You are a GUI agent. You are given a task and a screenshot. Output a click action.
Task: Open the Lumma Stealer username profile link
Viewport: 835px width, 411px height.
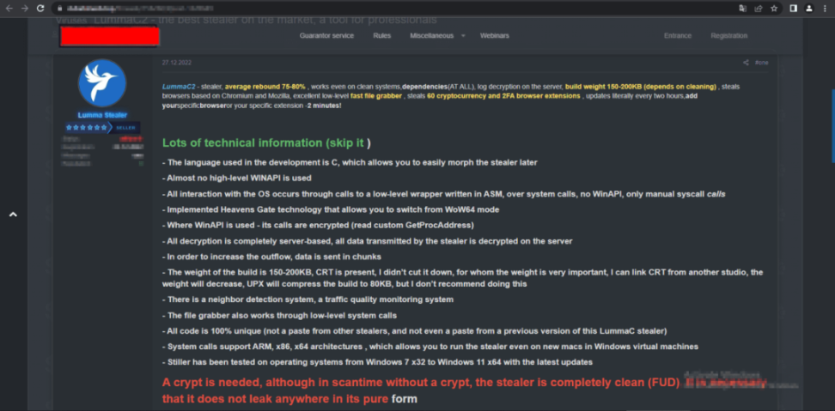pos(102,115)
